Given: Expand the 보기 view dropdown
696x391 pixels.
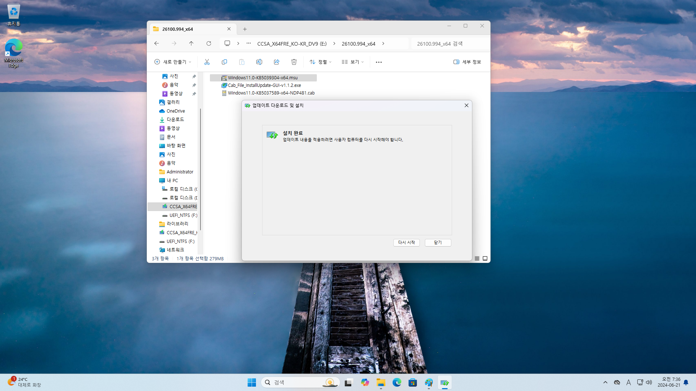Looking at the screenshot, I should (x=353, y=62).
